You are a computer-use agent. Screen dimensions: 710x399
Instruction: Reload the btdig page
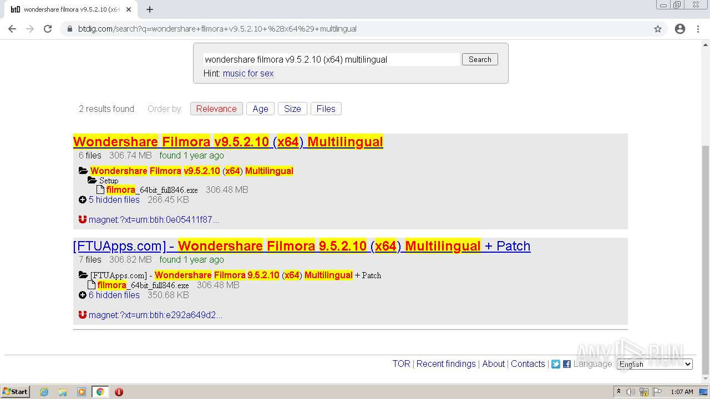pos(48,29)
